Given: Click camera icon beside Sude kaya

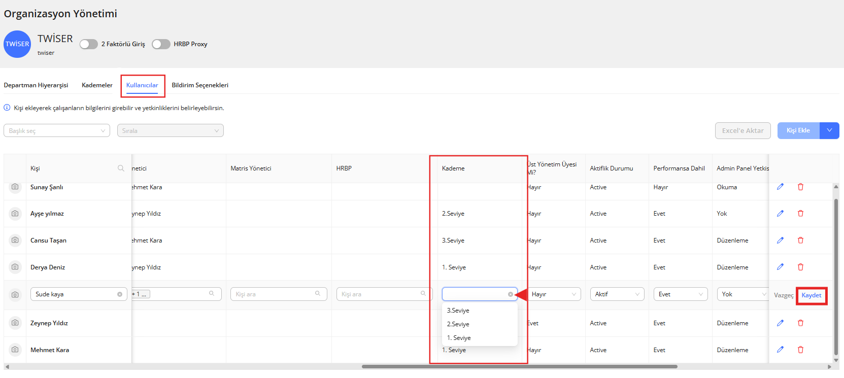Looking at the screenshot, I should pos(15,294).
